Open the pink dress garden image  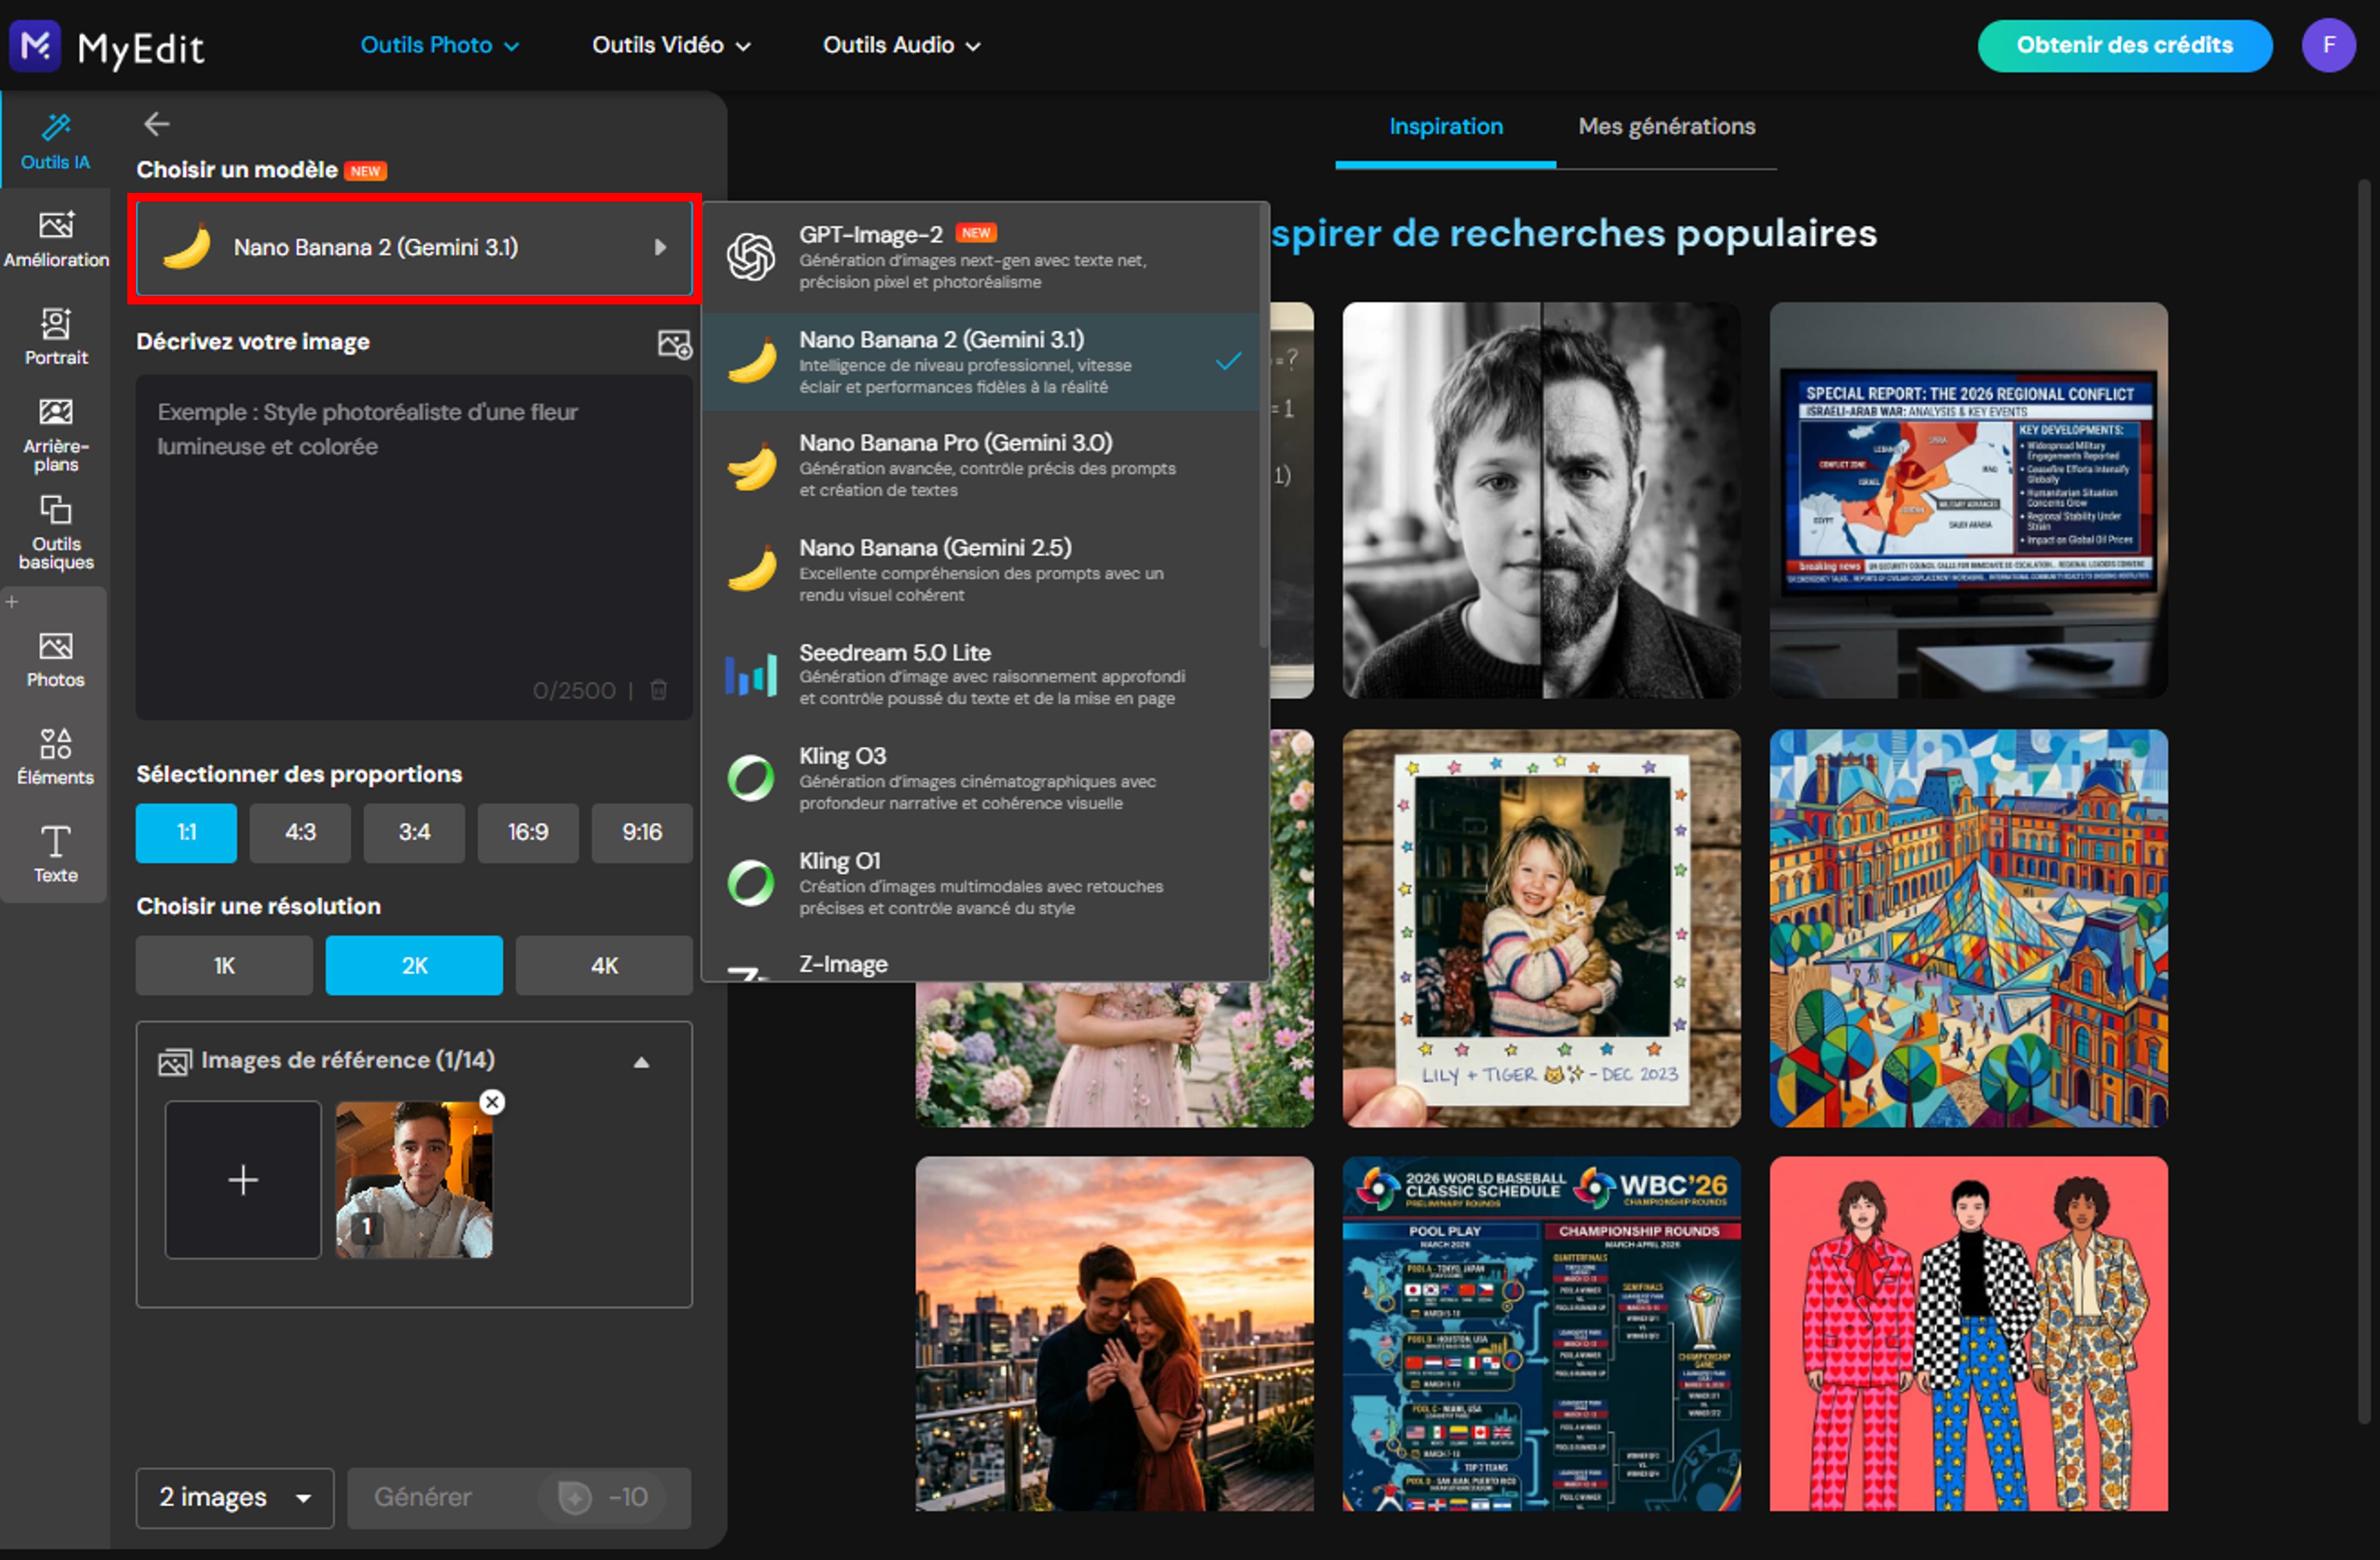(x=1114, y=1055)
